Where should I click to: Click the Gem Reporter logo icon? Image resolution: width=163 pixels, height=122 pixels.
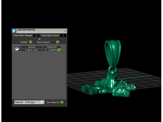(14, 30)
